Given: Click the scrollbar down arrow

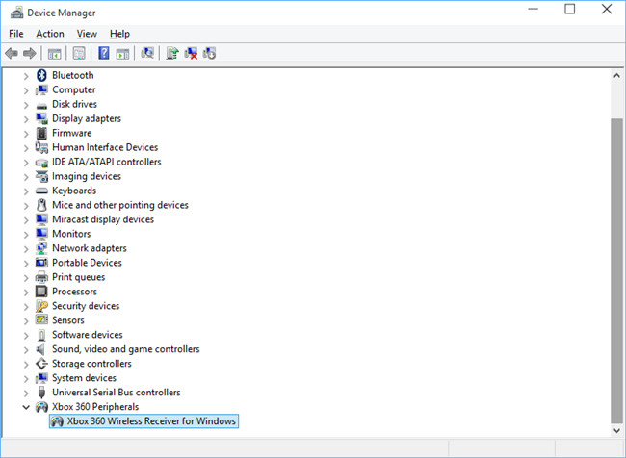Looking at the screenshot, I should pos(616,430).
